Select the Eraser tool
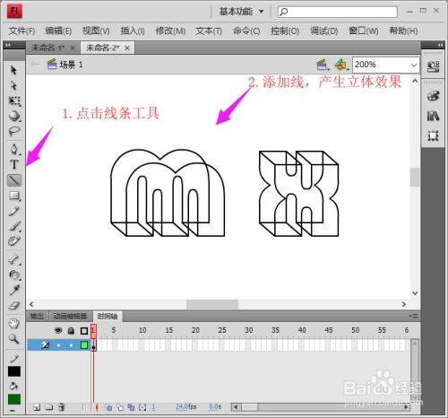 (14, 306)
